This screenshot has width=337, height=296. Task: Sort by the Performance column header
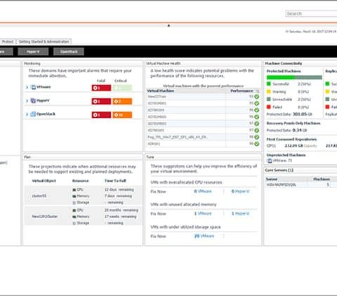point(242,90)
